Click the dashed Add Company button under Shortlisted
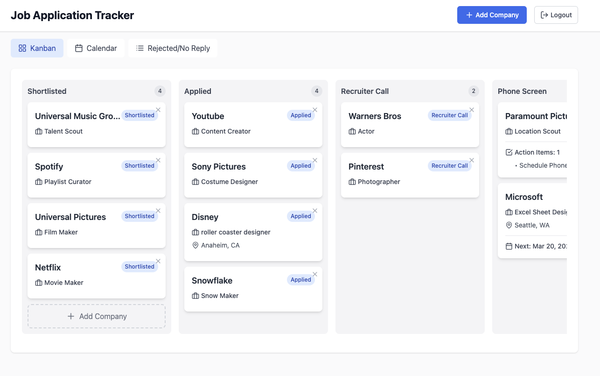The image size is (600, 376). (x=96, y=316)
